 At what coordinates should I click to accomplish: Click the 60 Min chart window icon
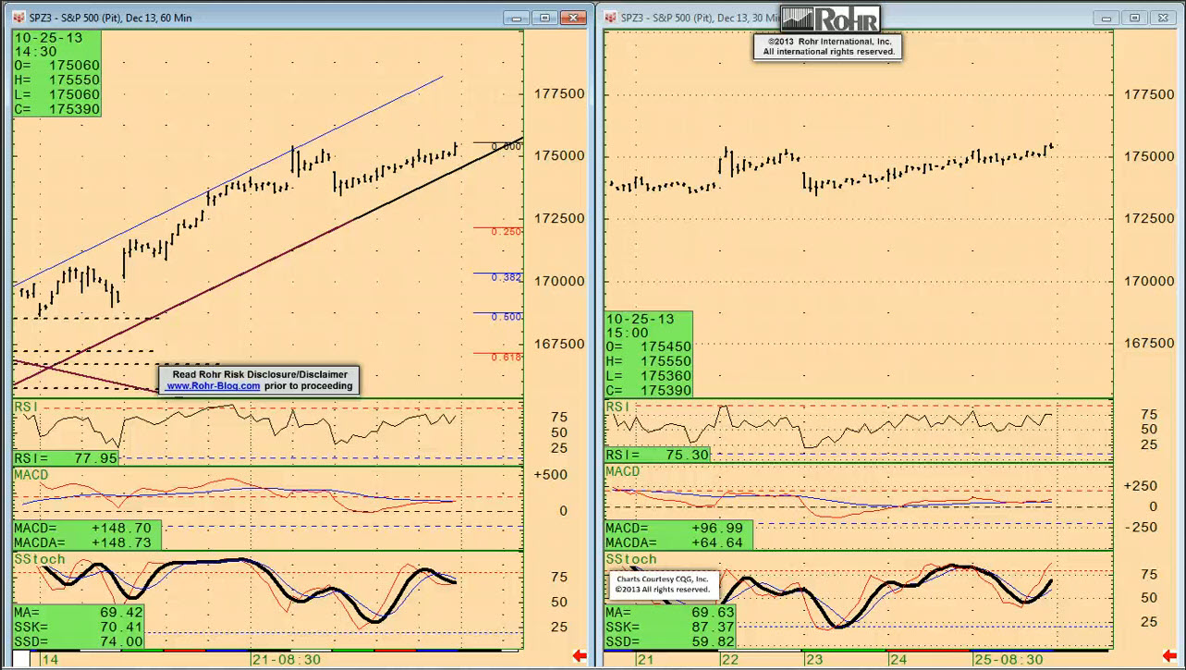[x=18, y=18]
